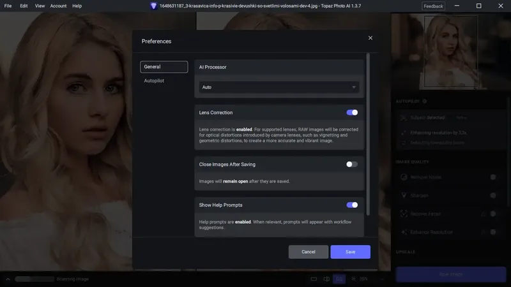Open the Help menu
Screen dimensions: 511x287
point(77,6)
